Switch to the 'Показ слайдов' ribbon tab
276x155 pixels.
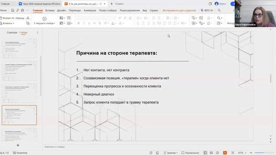click(x=108, y=10)
